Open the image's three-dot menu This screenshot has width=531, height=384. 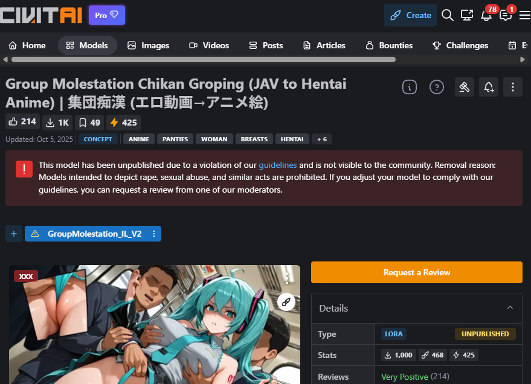287,278
